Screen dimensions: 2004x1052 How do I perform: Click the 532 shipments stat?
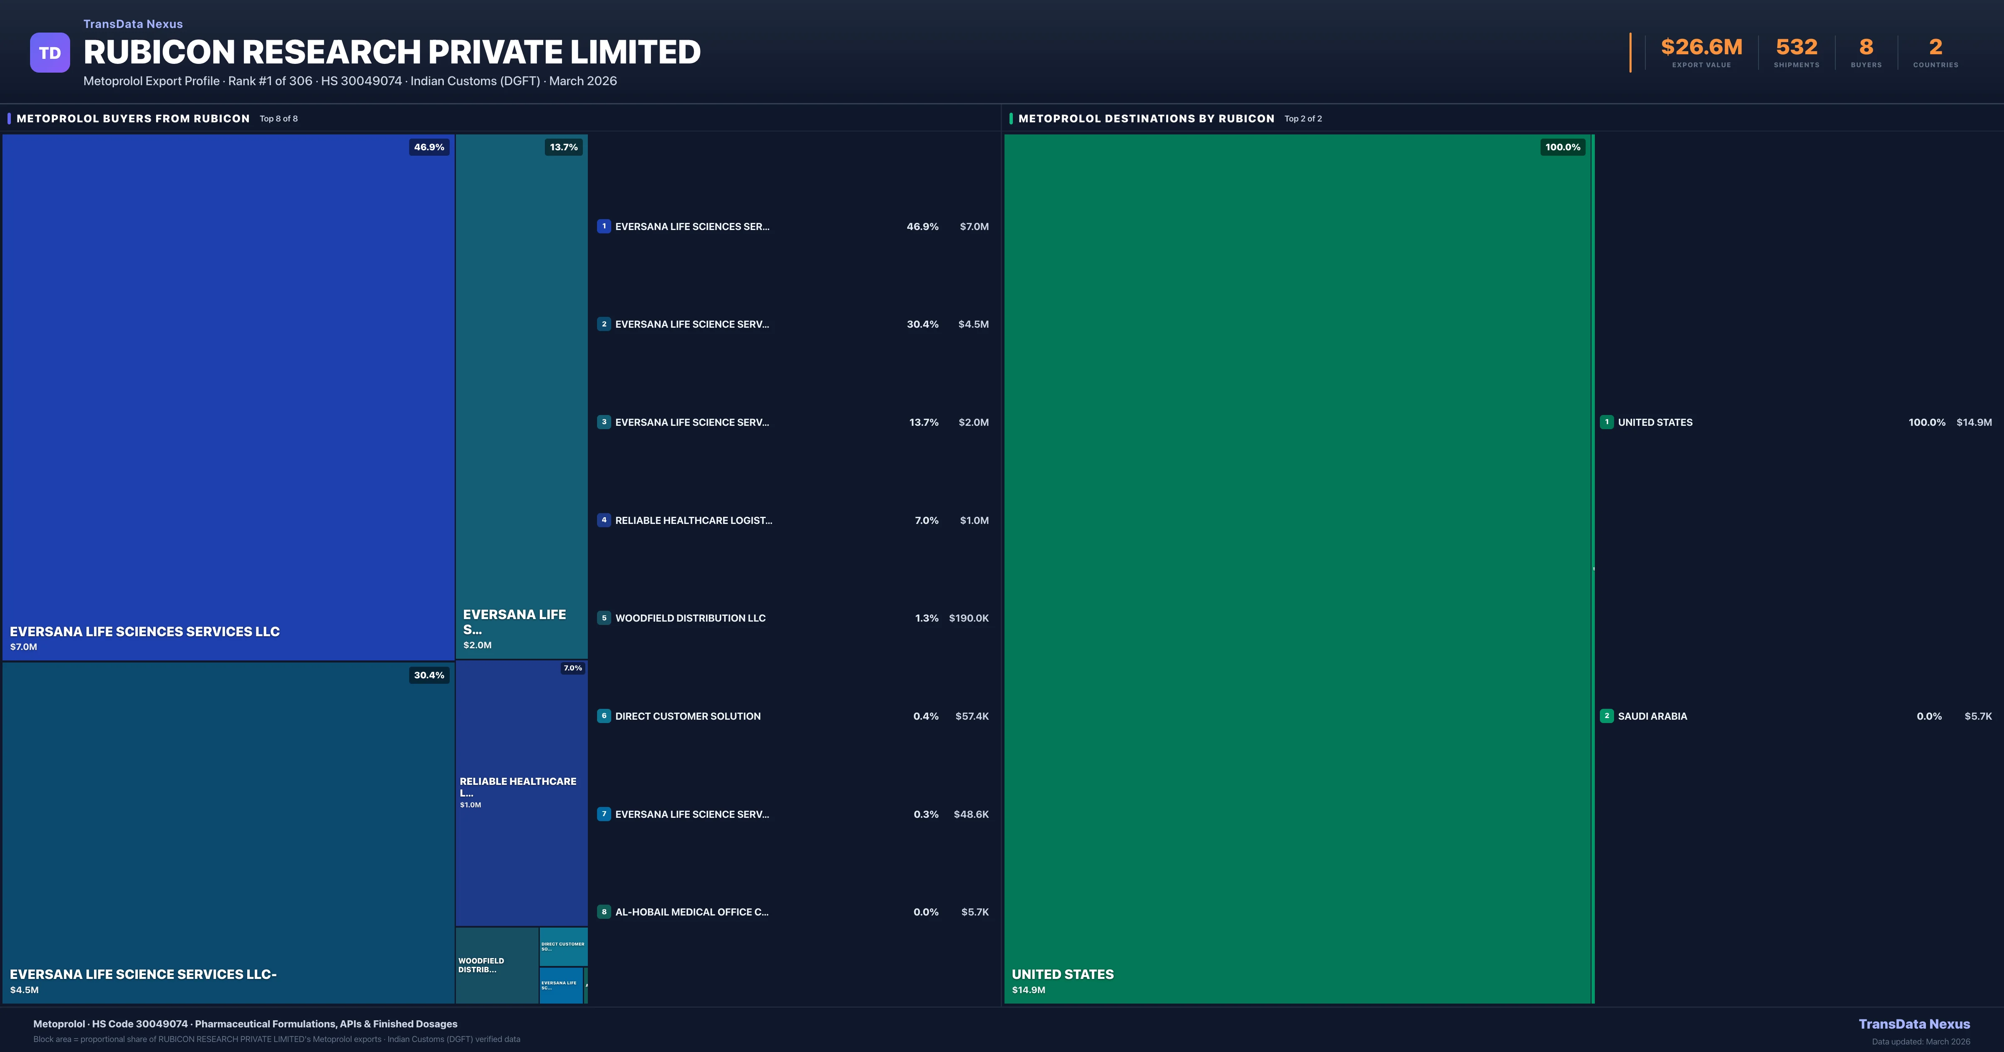[1796, 48]
